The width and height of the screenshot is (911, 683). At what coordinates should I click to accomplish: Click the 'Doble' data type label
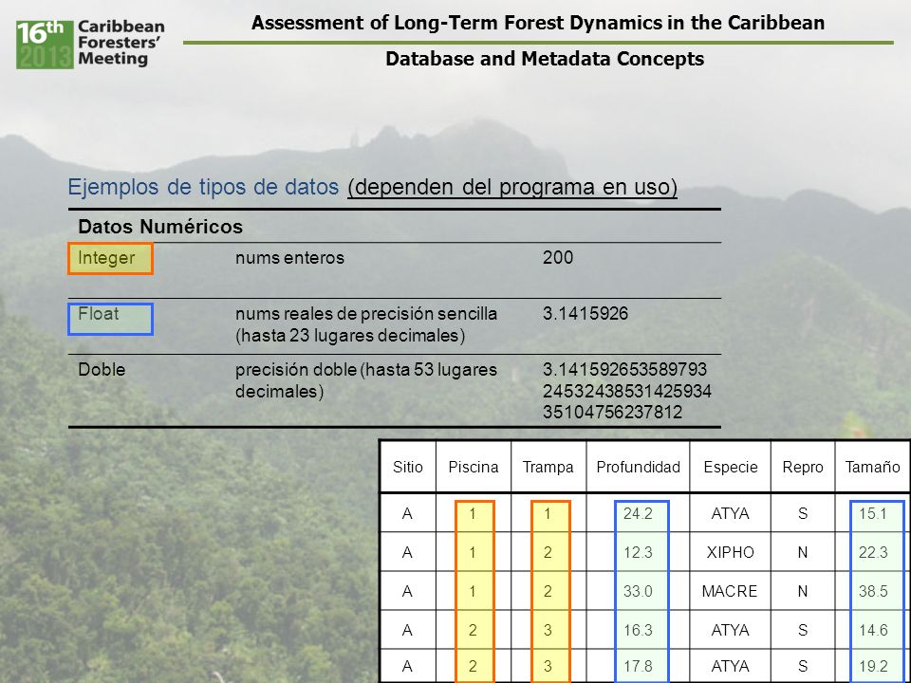click(102, 369)
